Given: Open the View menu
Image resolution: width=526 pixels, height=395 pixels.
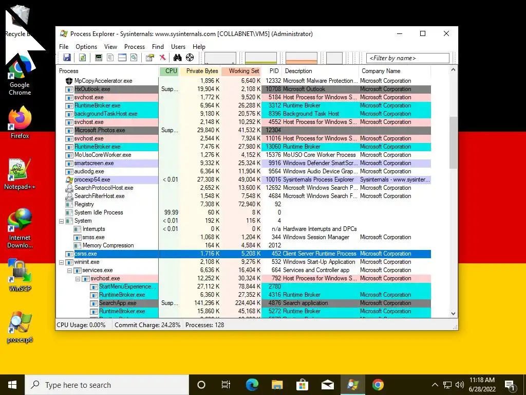Looking at the screenshot, I should tap(111, 47).
